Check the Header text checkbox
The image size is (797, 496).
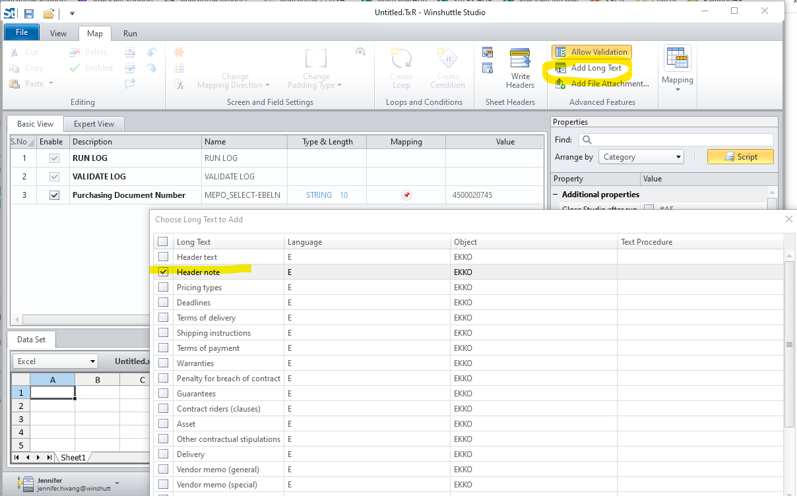tap(163, 257)
